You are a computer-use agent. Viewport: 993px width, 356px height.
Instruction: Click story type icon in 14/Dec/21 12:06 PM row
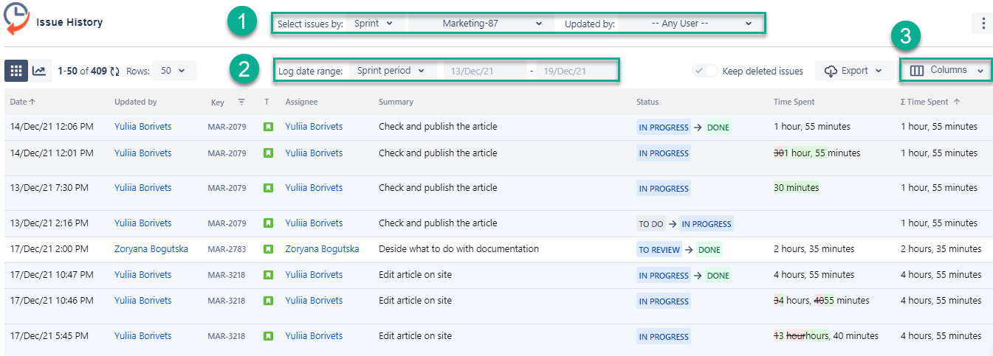click(x=268, y=127)
